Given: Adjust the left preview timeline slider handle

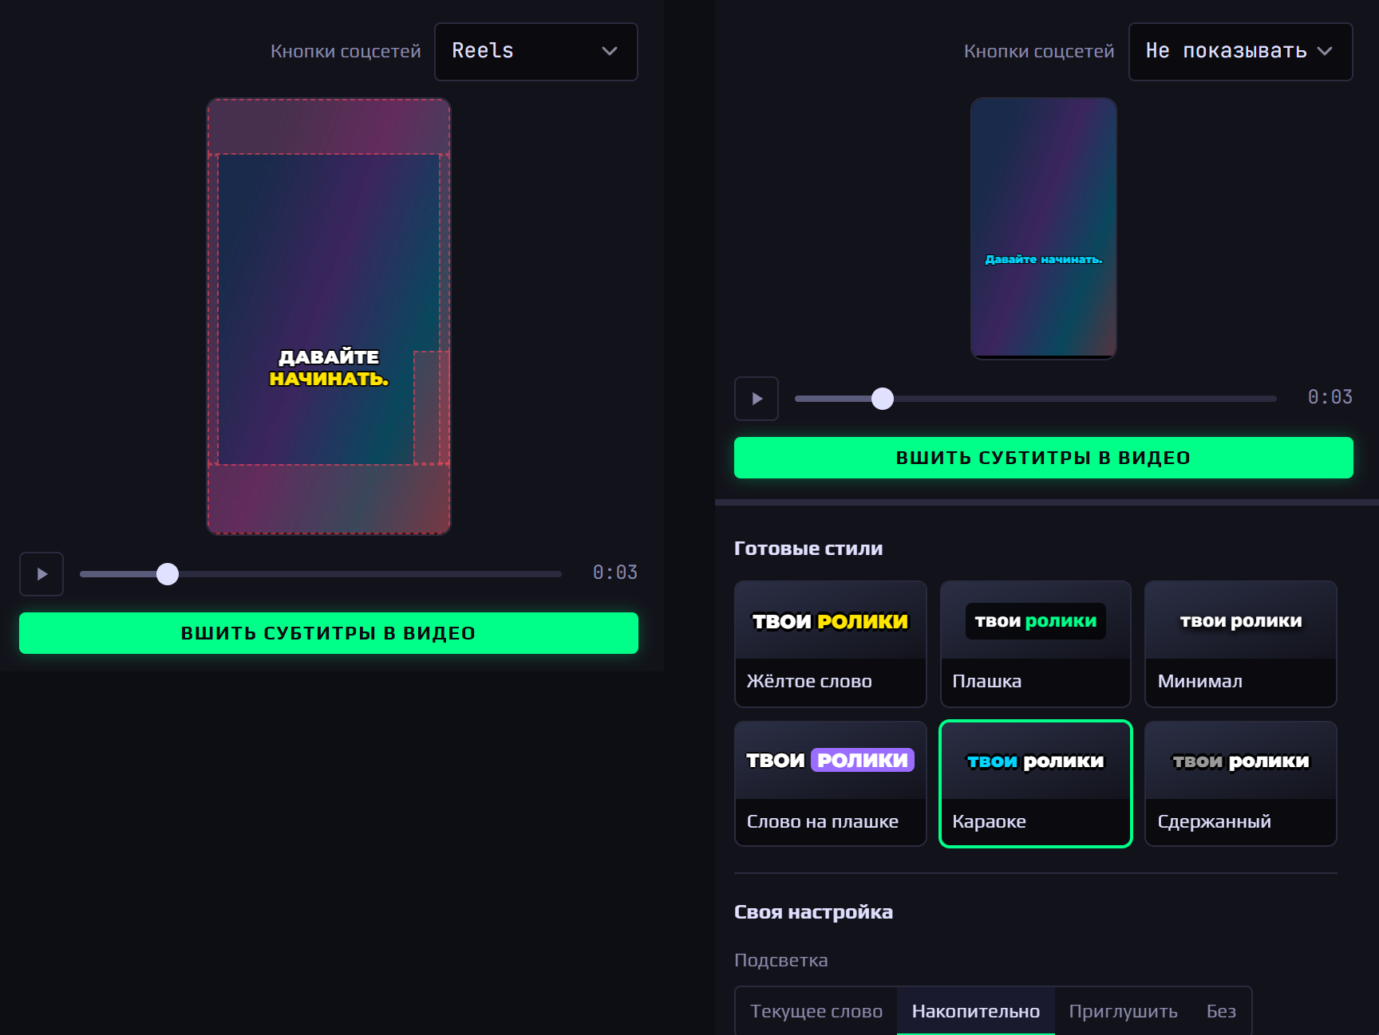Looking at the screenshot, I should point(168,574).
